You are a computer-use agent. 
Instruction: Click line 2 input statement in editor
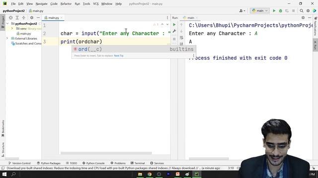point(115,33)
